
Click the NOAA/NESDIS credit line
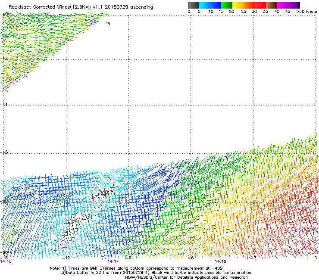[186, 277]
